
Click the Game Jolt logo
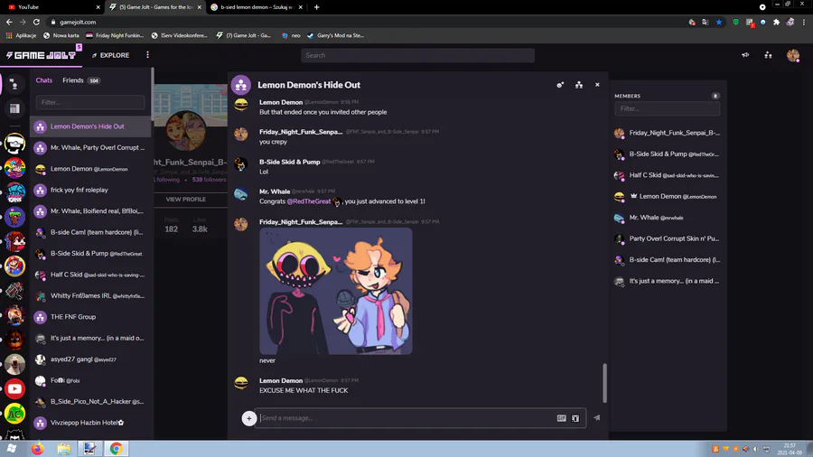point(41,55)
